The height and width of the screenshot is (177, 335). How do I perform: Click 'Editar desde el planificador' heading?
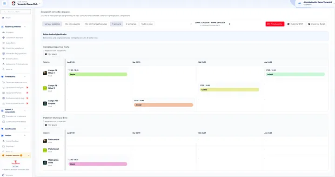coord(55,34)
